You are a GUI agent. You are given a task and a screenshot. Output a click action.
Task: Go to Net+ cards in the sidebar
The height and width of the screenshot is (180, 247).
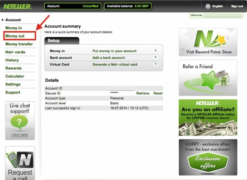15,52
